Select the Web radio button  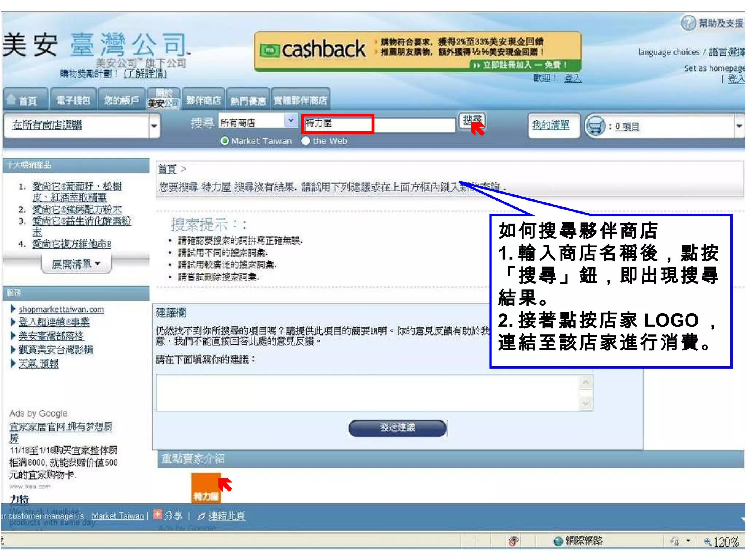(x=306, y=141)
